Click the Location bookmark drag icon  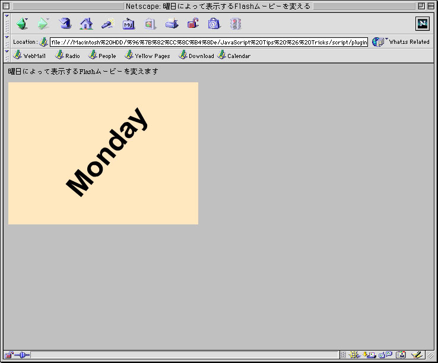pyautogui.click(x=43, y=42)
